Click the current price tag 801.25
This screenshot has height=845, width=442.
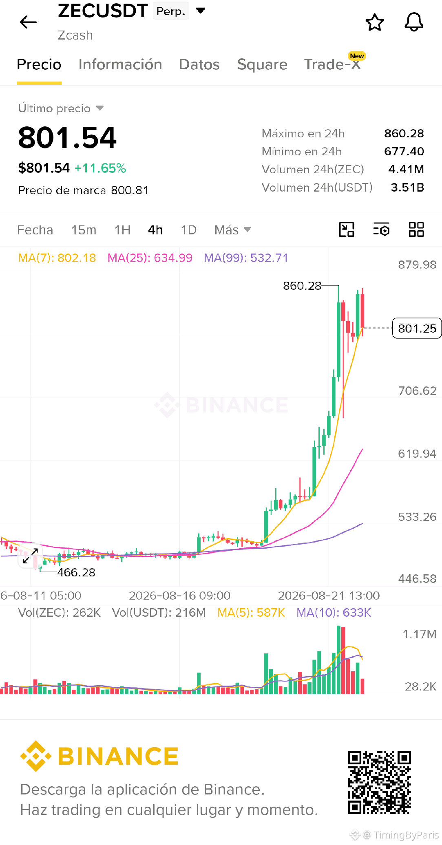(x=417, y=328)
